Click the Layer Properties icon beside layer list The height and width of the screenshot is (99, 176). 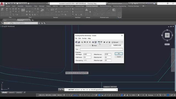click(x=2, y=23)
